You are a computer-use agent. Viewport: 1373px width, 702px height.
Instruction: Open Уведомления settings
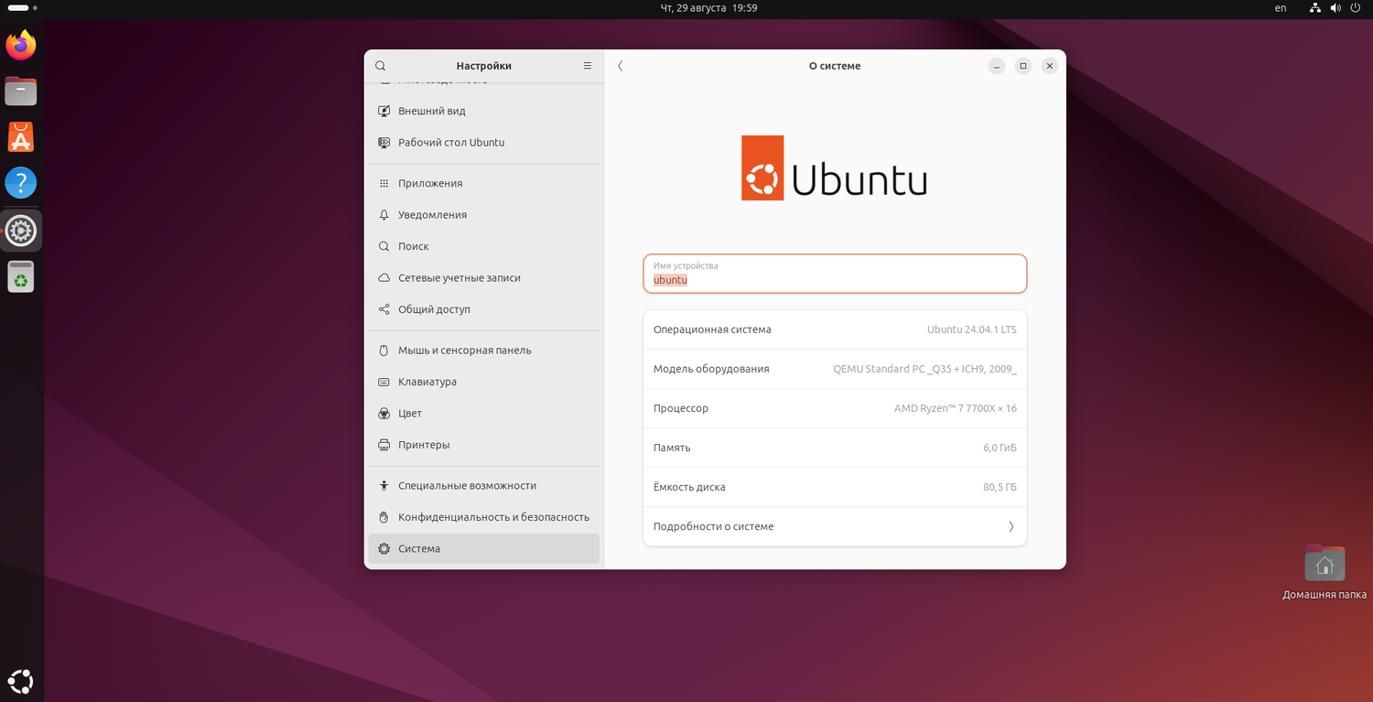coord(483,215)
